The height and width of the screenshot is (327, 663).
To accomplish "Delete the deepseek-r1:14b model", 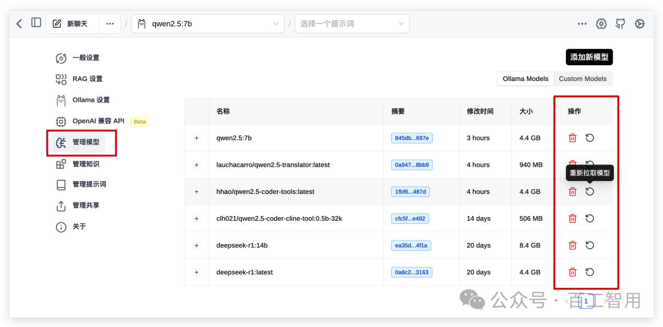I will 573,245.
